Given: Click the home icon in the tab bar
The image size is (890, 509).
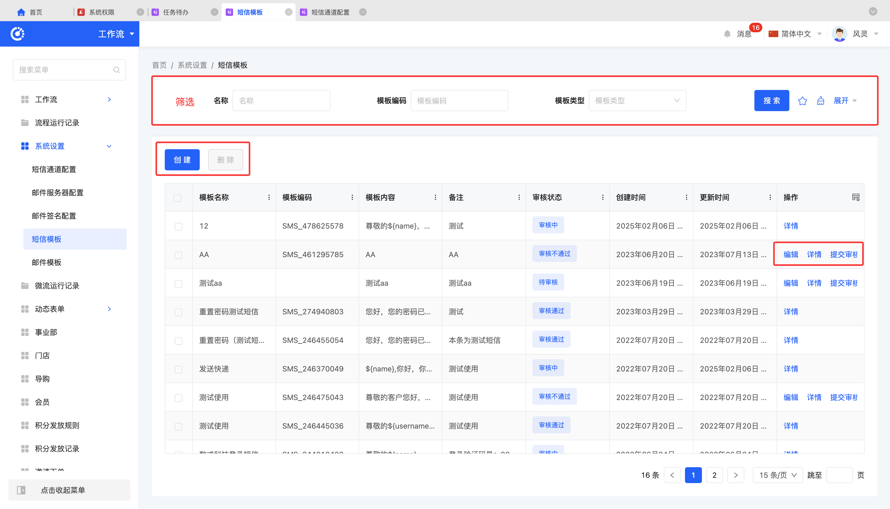Looking at the screenshot, I should click(x=21, y=12).
